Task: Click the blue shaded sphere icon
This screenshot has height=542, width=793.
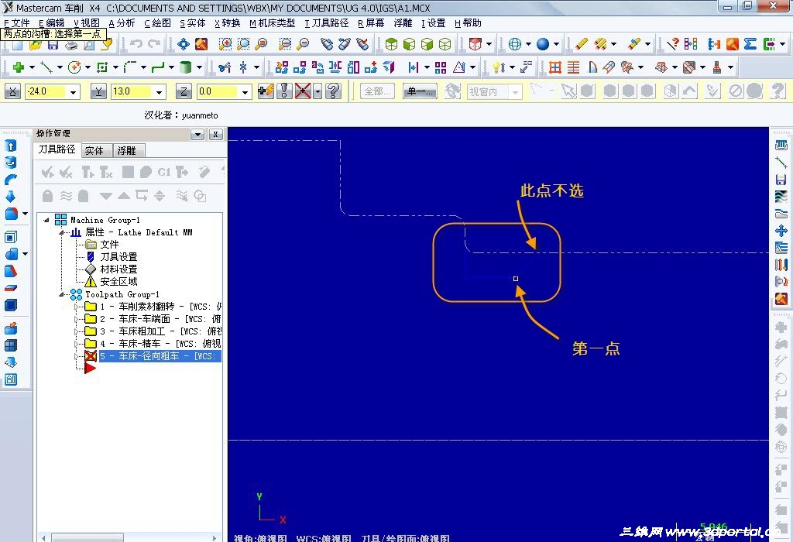Action: point(543,44)
